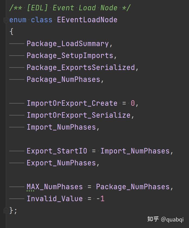This screenshot has height=228, width=189.
Task: Click the standalone Import_NumPhases enumerator
Action: (61, 127)
